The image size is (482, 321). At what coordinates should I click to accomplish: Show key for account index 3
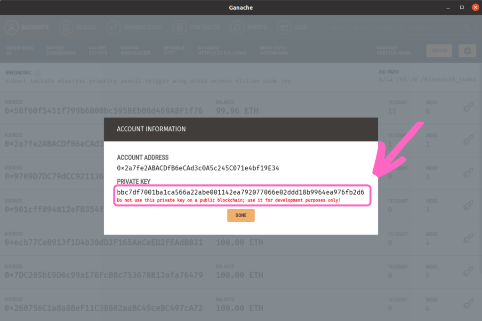pyautogui.click(x=468, y=206)
